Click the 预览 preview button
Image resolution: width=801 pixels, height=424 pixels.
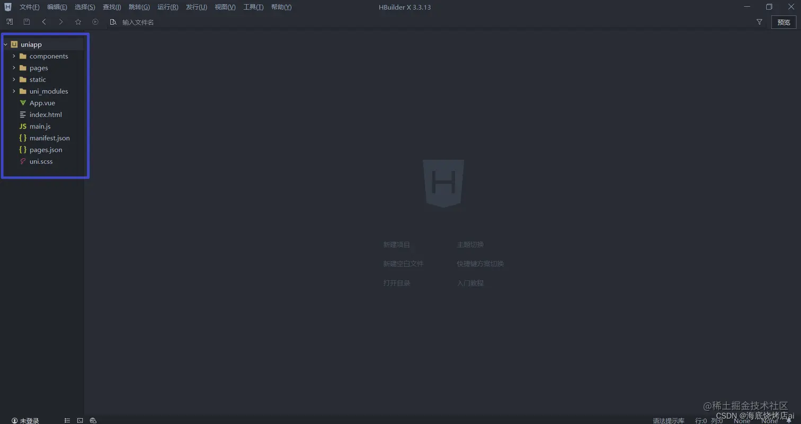[784, 22]
